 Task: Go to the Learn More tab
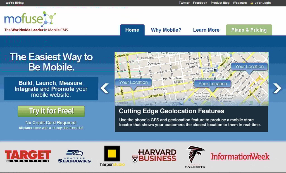(x=206, y=30)
